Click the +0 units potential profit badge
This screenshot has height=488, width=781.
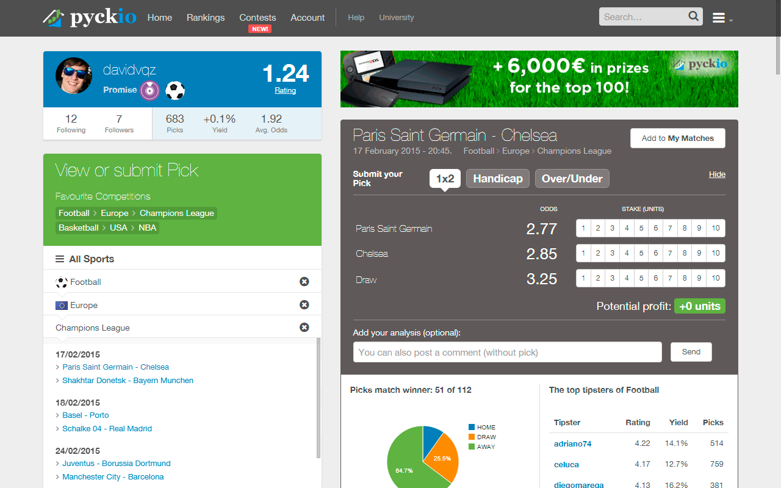pyautogui.click(x=700, y=306)
